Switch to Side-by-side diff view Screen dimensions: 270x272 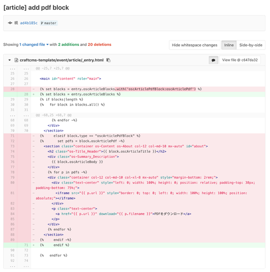pos(251,45)
